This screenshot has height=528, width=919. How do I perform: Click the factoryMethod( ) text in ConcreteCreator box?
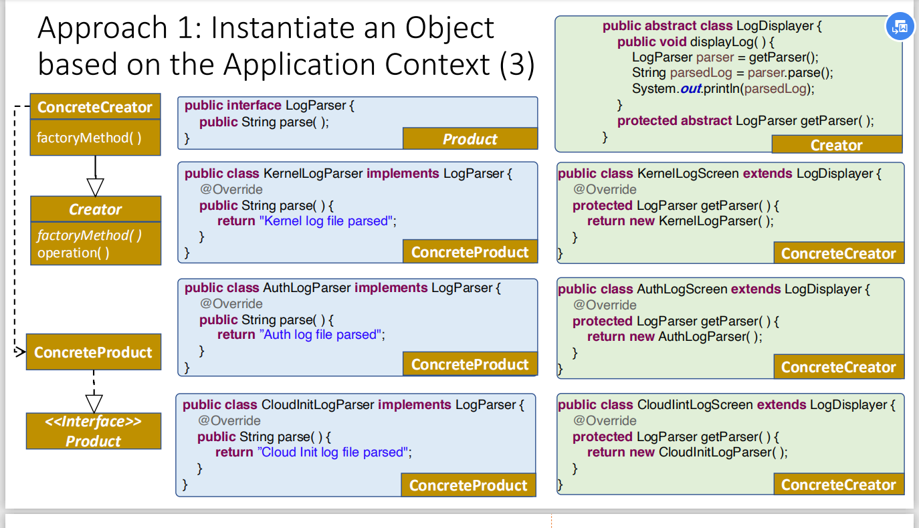[89, 138]
